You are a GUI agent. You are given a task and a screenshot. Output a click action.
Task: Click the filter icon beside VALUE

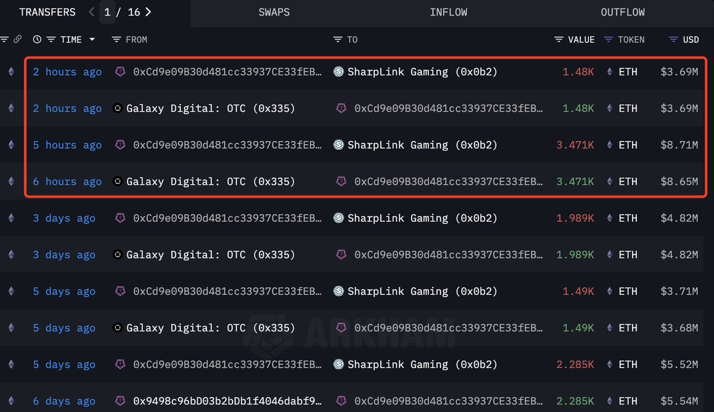pos(558,39)
